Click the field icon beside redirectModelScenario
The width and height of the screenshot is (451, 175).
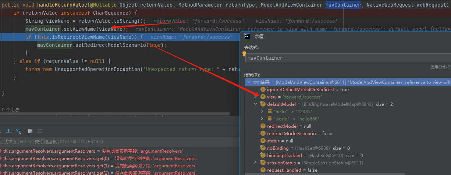click(263, 133)
